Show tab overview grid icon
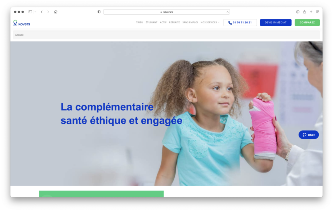The height and width of the screenshot is (211, 333). click(x=318, y=12)
